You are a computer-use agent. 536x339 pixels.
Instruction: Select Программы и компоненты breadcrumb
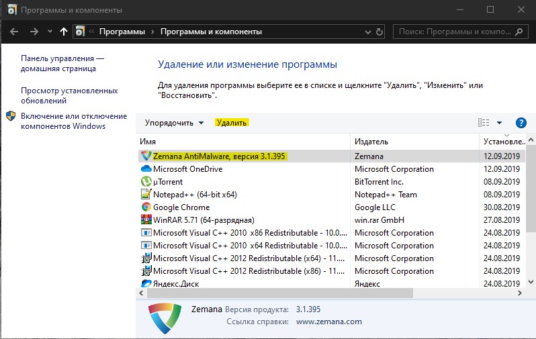212,32
